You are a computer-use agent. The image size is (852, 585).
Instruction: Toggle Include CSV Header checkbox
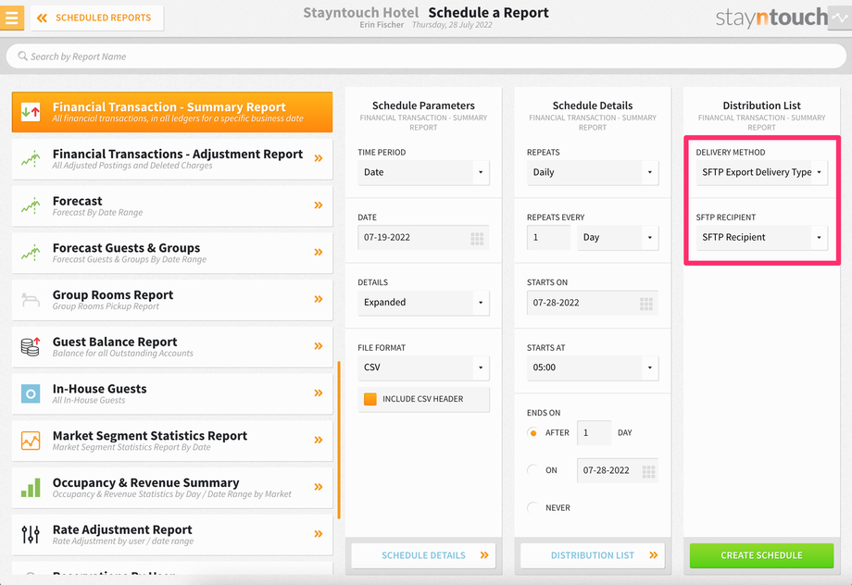pyautogui.click(x=370, y=399)
